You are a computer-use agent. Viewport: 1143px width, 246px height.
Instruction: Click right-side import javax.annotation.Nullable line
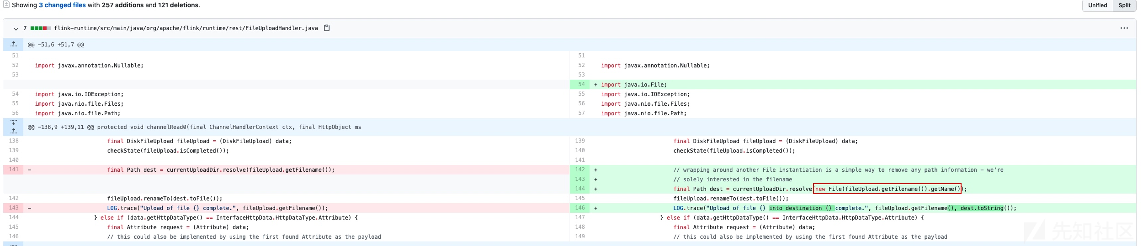coord(655,66)
